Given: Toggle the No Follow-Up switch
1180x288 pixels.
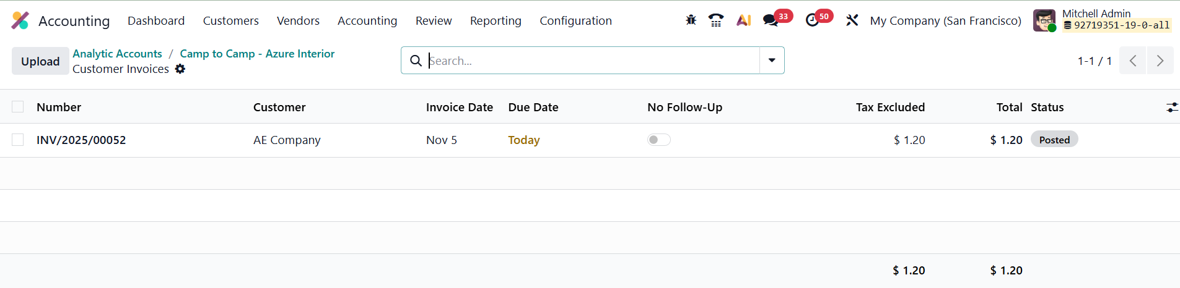Looking at the screenshot, I should (x=659, y=140).
